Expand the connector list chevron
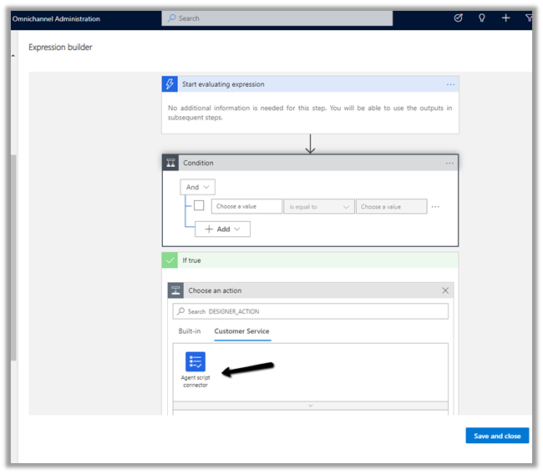Viewport: 543px width, 474px height. (310, 406)
